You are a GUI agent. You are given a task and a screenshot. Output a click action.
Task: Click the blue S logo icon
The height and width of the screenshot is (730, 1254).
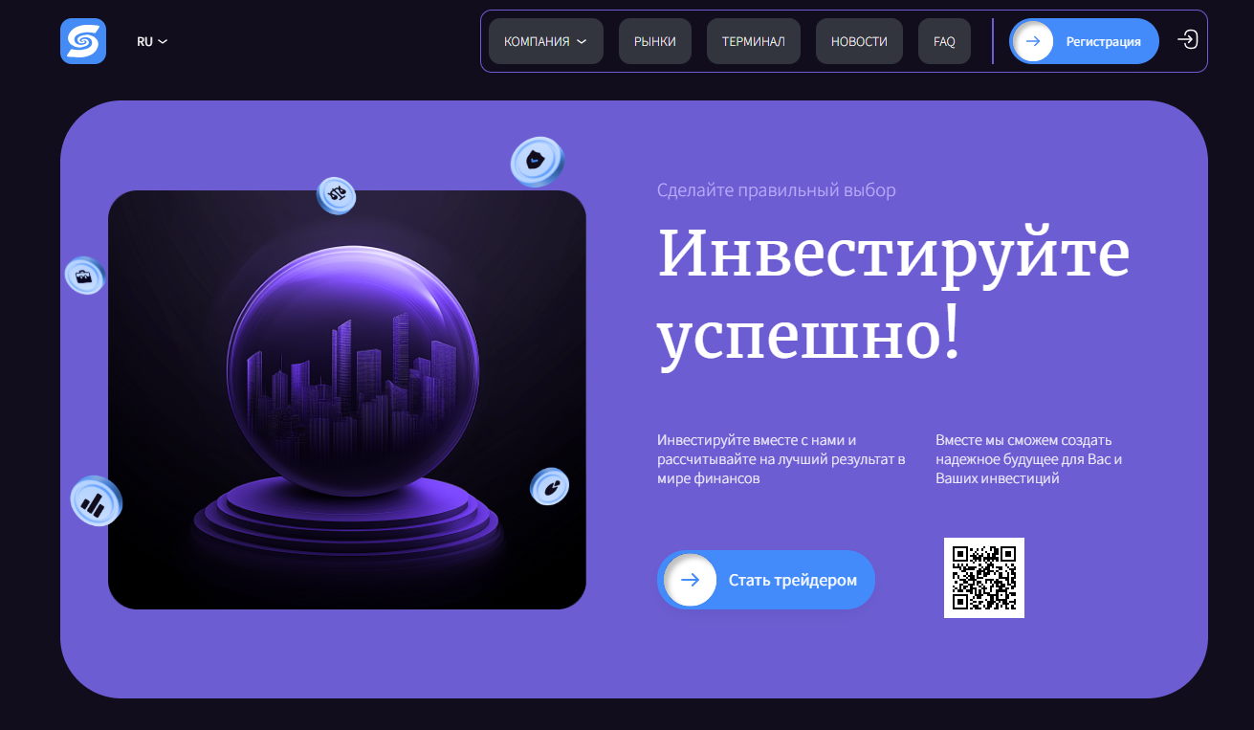point(83,41)
